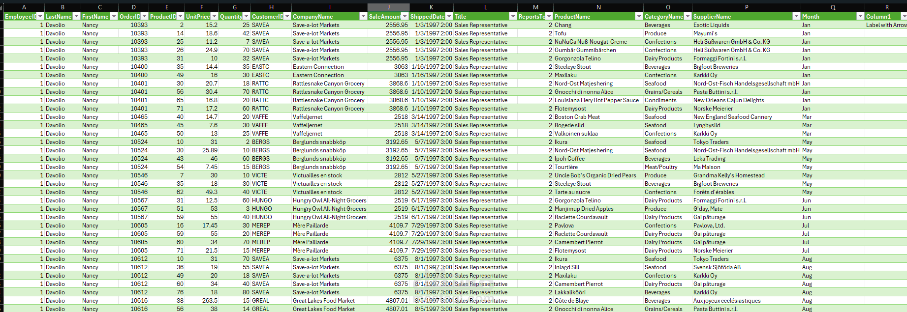Select column D header
This screenshot has height=312, width=907.
pyautogui.click(x=133, y=7)
